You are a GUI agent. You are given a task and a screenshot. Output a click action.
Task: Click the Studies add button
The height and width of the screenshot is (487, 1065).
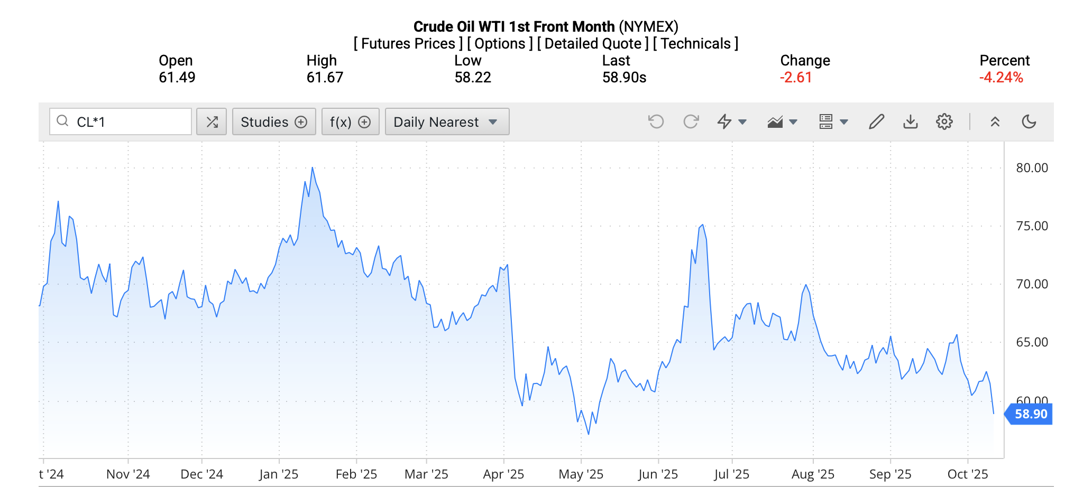(x=274, y=122)
